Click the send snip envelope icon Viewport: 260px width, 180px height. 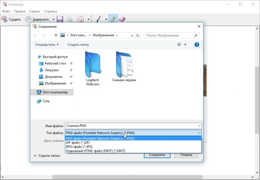pyautogui.click(x=80, y=19)
